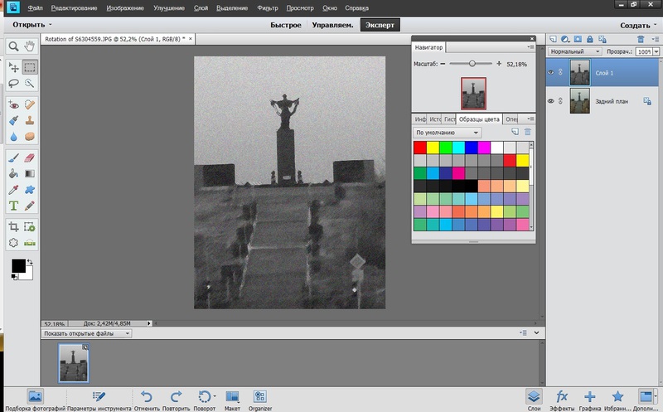This screenshot has height=412, width=663.
Task: Open Показать открытые файлы dropdown
Action: click(x=87, y=334)
